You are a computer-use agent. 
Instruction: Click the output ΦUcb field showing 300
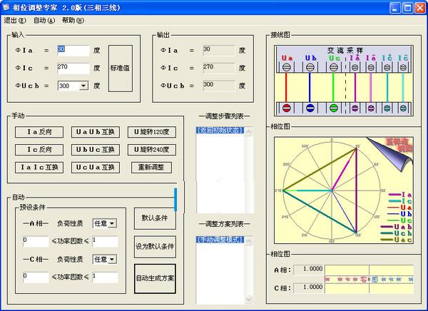219,86
